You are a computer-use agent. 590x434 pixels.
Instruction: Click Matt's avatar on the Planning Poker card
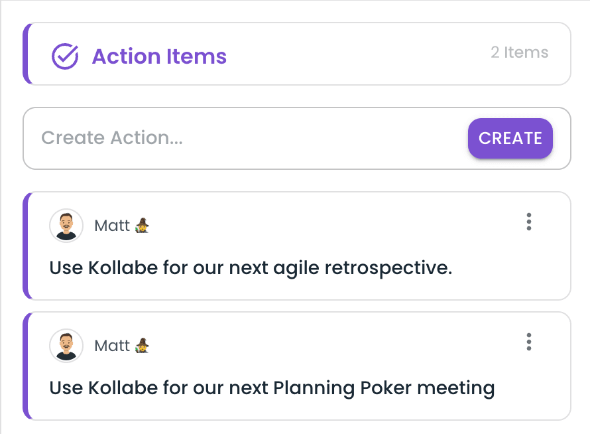66,346
